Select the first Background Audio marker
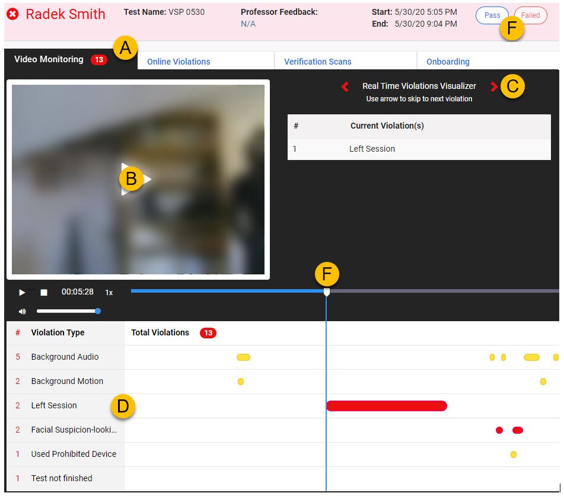Screen dimensions: 564x496 pyautogui.click(x=243, y=357)
